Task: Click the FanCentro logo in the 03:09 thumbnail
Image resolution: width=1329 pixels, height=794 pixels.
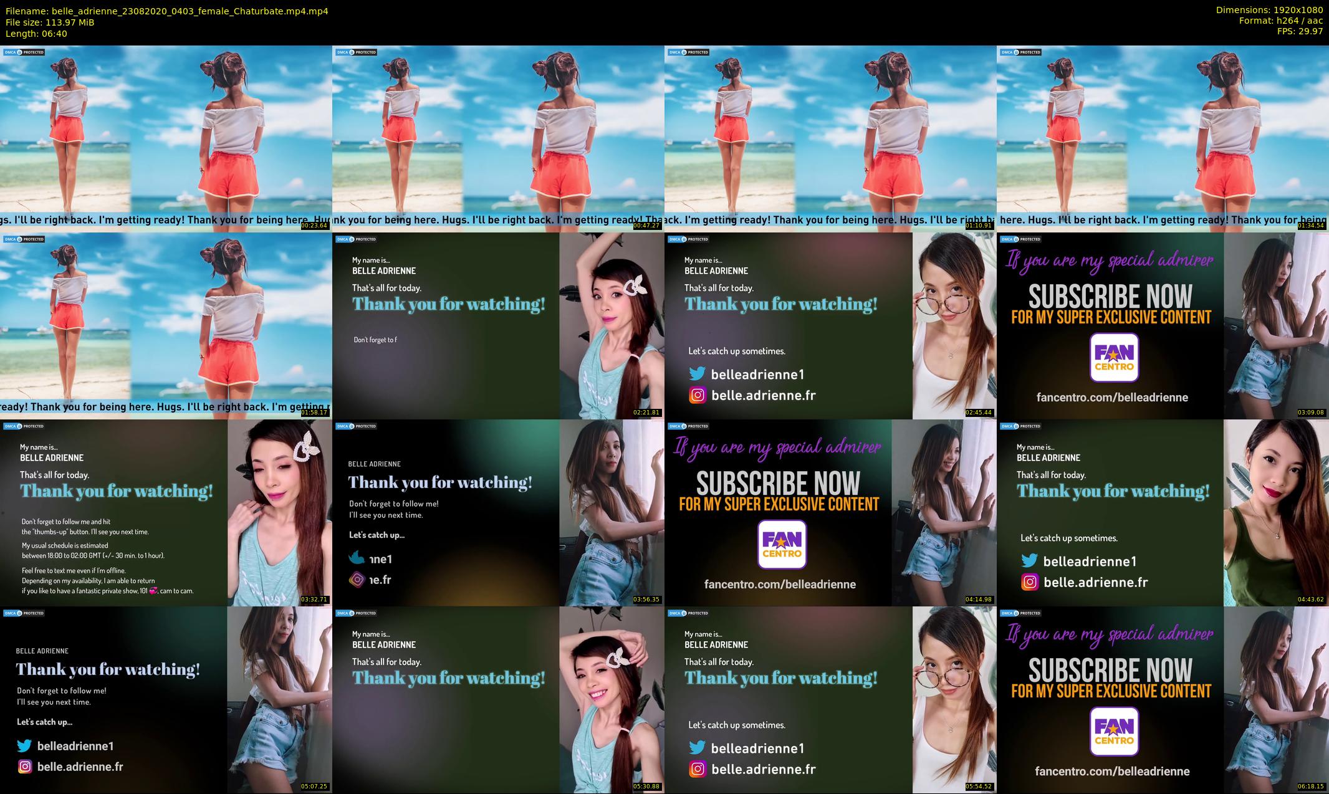Action: click(1114, 357)
